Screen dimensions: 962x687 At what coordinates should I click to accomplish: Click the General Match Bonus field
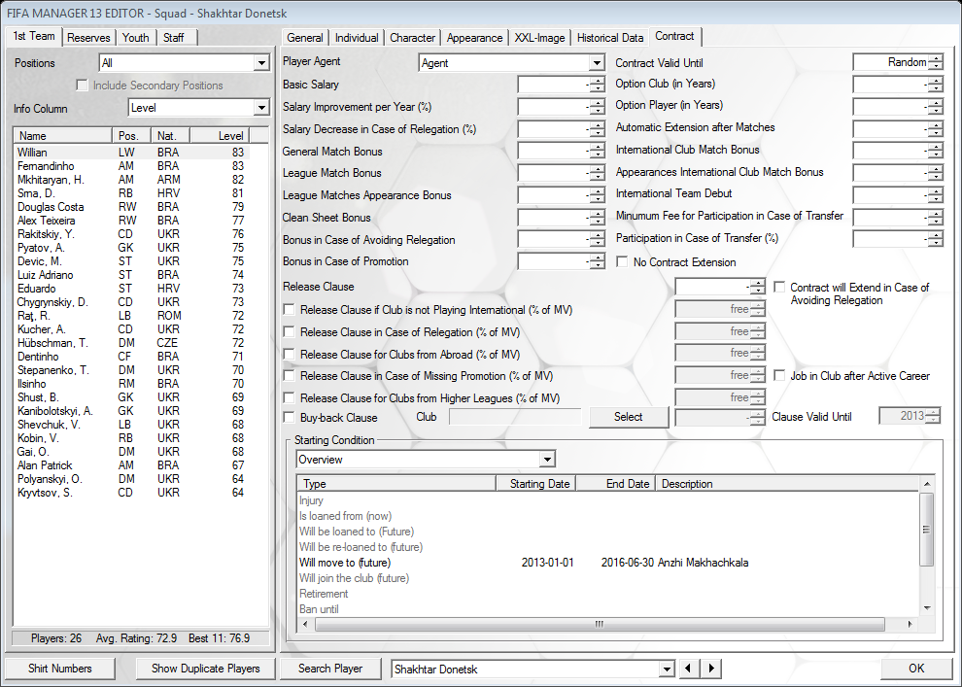click(554, 151)
